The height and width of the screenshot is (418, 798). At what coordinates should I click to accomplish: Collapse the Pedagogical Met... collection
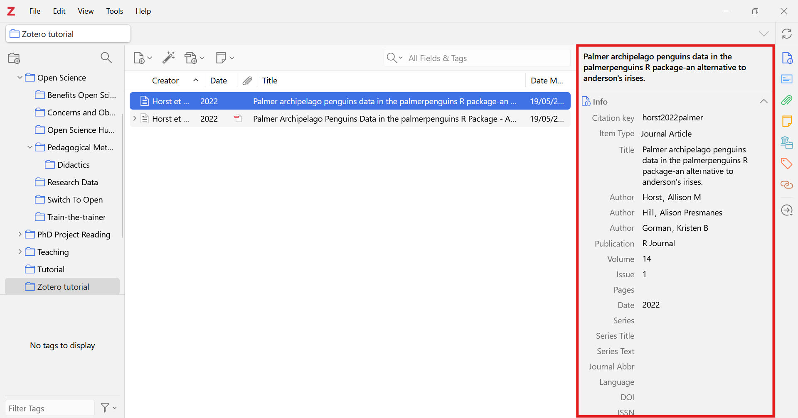click(x=30, y=147)
